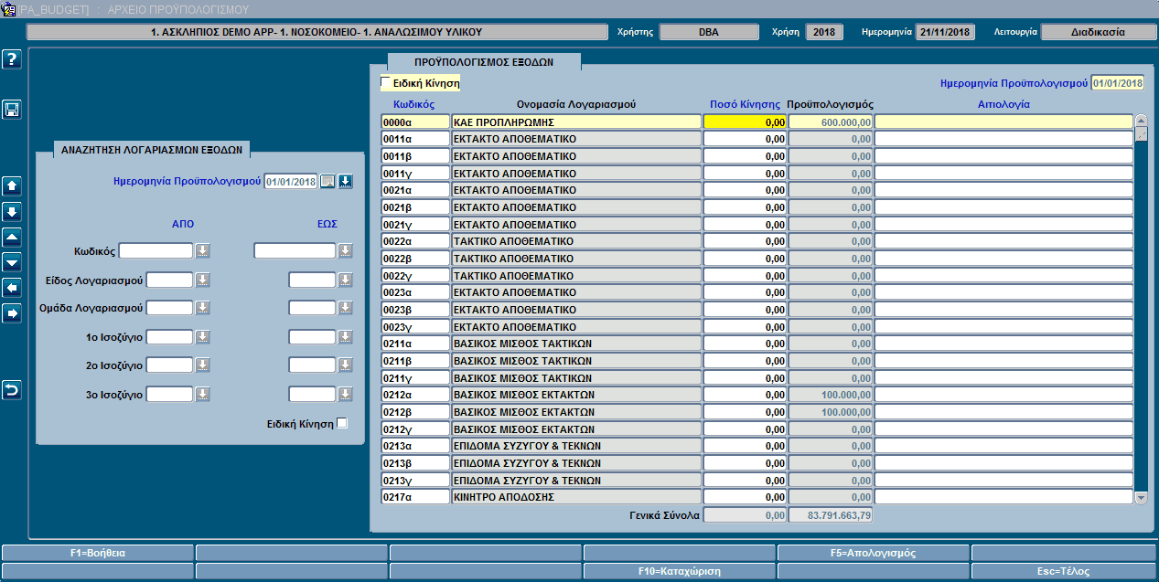Screen dimensions: 1159x582
Task: Select the ΠΡΟΫΠΟΛΟΓΙΣΜΟΣ ΕΞΟΔΩΝ tab
Action: pyautogui.click(x=484, y=62)
